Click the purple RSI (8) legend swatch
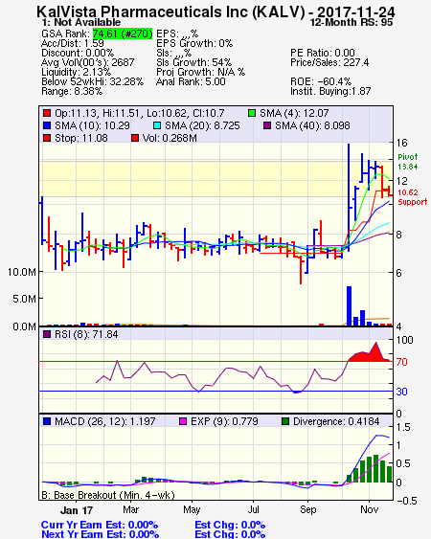Viewport: 431px width, 539px height. coord(47,334)
